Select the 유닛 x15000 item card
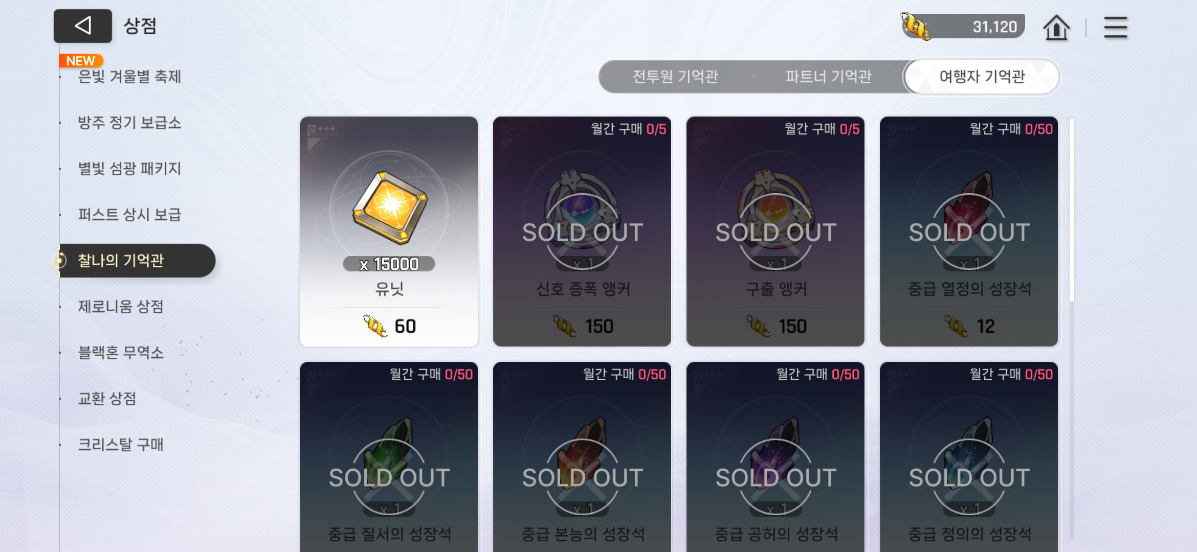 [x=389, y=232]
